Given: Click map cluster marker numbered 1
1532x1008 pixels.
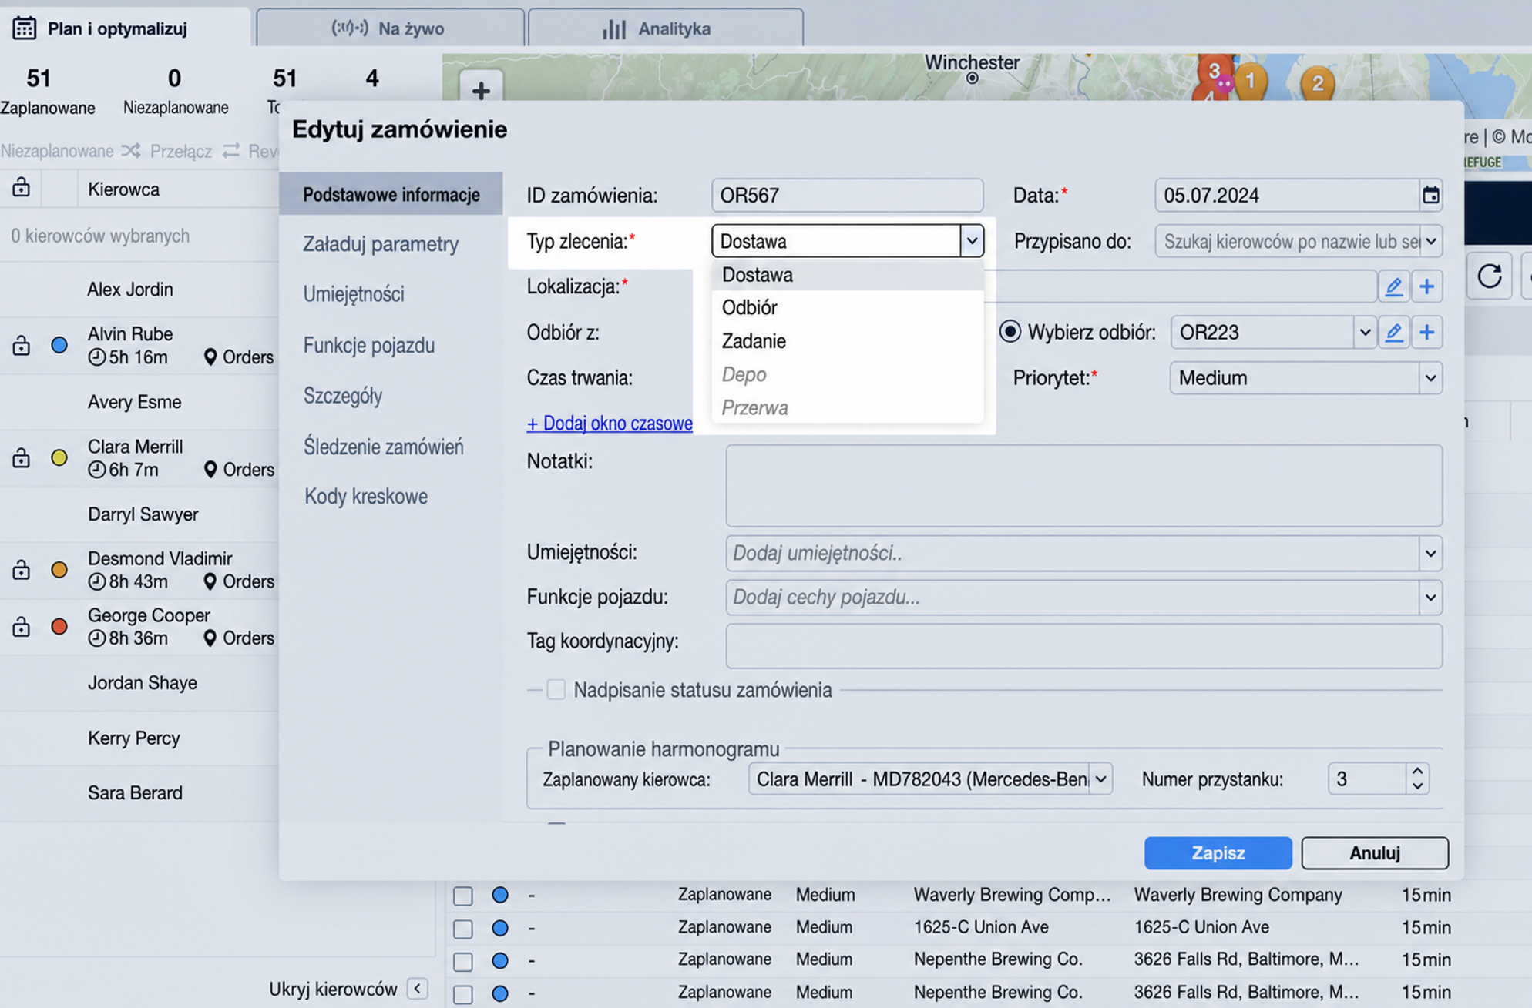Looking at the screenshot, I should [x=1251, y=80].
